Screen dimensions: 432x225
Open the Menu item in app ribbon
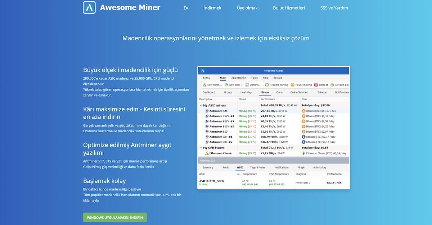point(207,78)
